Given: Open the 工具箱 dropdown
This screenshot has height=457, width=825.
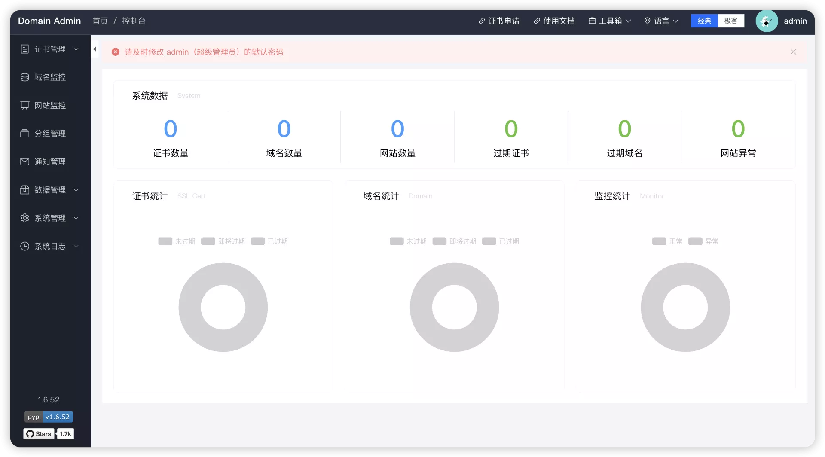Looking at the screenshot, I should (610, 21).
